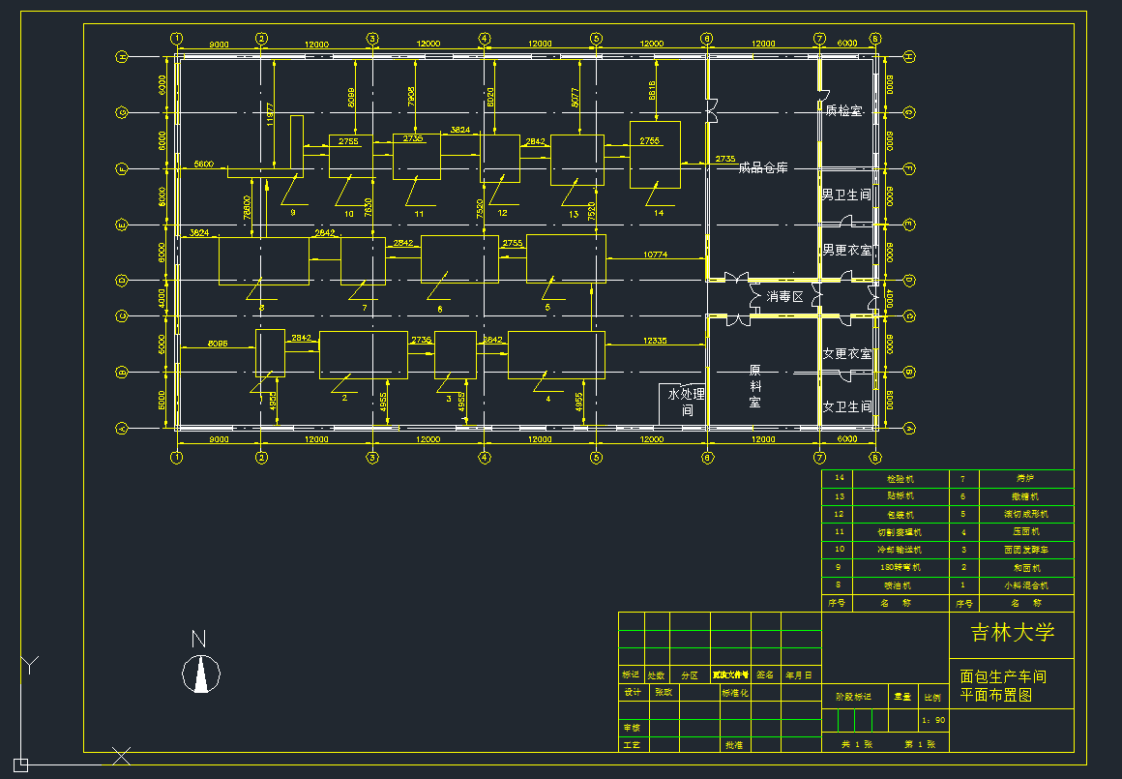Select the 小料混合机 legend entry
Image resolution: width=1122 pixels, height=779 pixels.
(x=1025, y=585)
